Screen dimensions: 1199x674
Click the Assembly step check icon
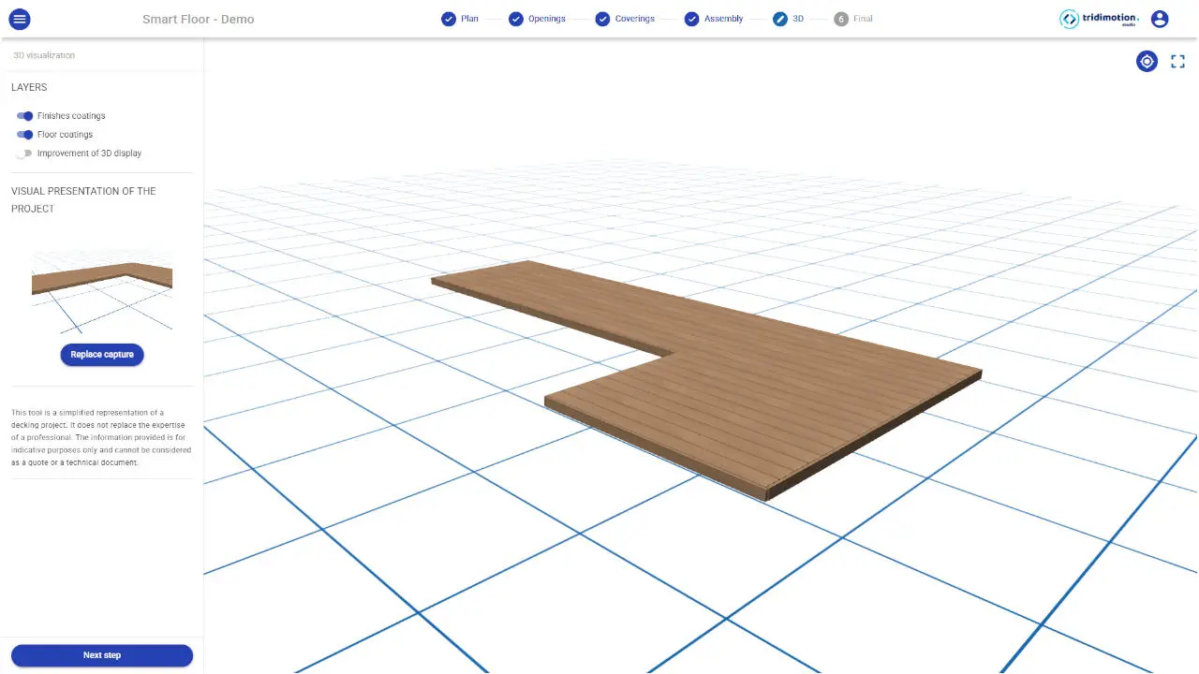click(691, 18)
